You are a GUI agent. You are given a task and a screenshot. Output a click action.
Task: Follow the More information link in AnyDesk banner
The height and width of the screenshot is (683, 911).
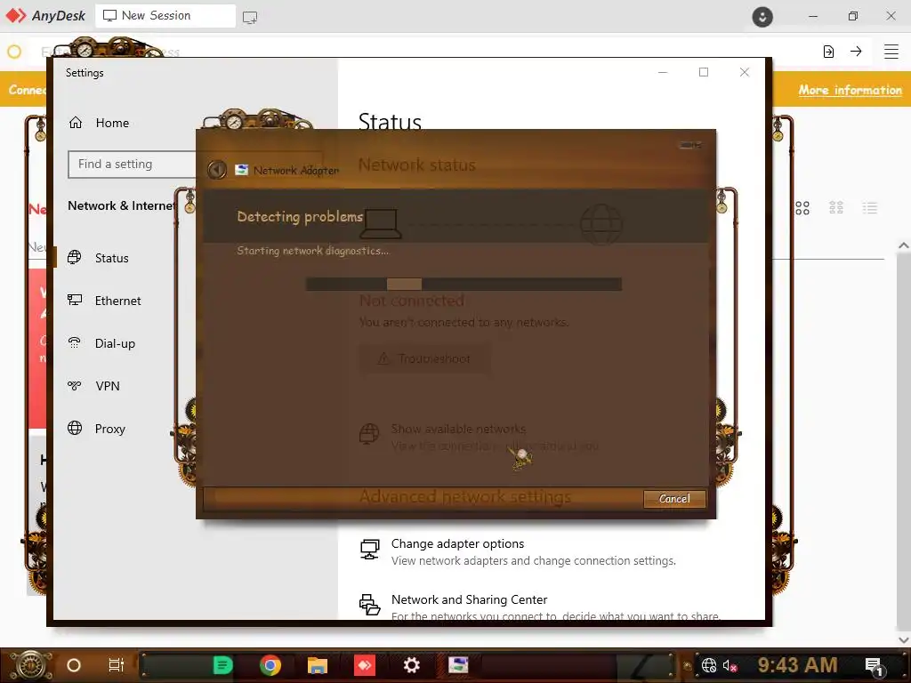pyautogui.click(x=850, y=90)
